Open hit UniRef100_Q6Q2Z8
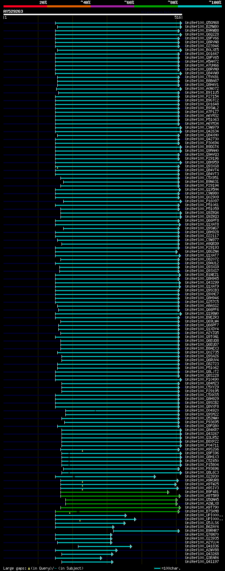 pyautogui.click(x=202, y=35)
